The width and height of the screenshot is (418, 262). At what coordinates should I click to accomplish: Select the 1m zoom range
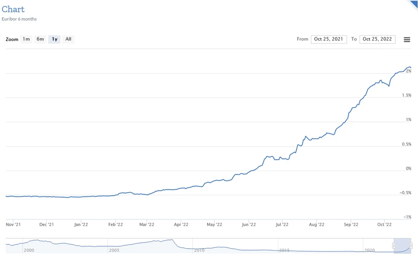tap(26, 39)
